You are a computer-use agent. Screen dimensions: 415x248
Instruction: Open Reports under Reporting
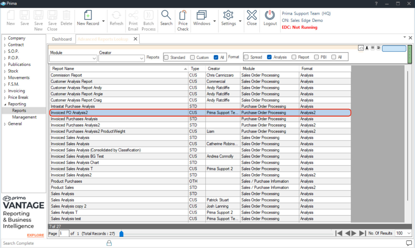tap(19, 110)
